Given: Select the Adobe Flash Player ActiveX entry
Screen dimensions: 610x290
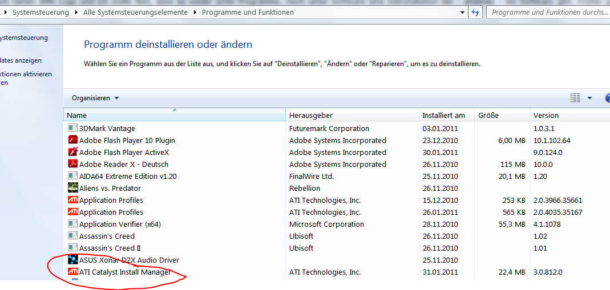Looking at the screenshot, I should click(124, 152).
